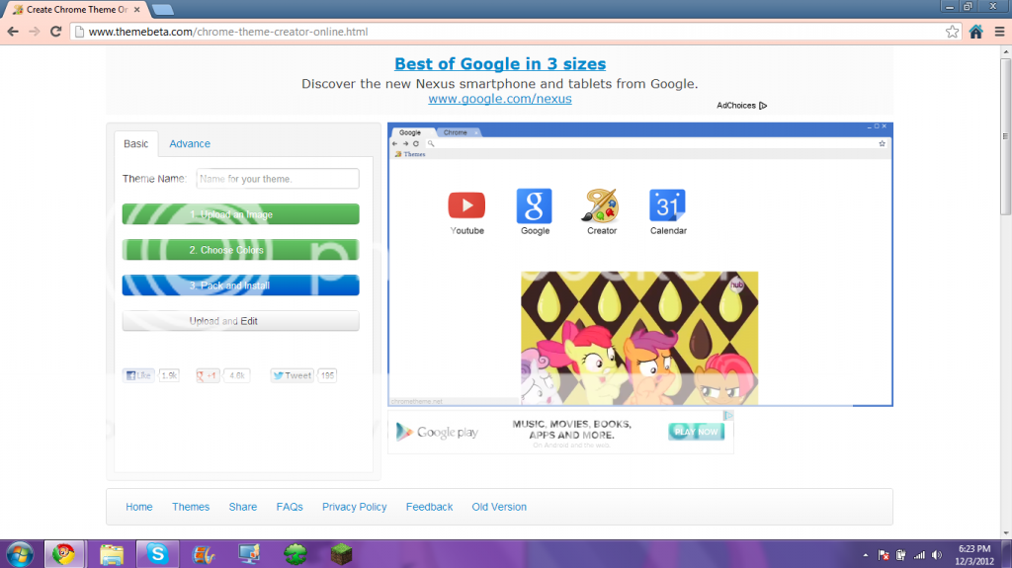Switch to the Advance tab
Viewport: 1012px width, 568px height.
pos(190,144)
